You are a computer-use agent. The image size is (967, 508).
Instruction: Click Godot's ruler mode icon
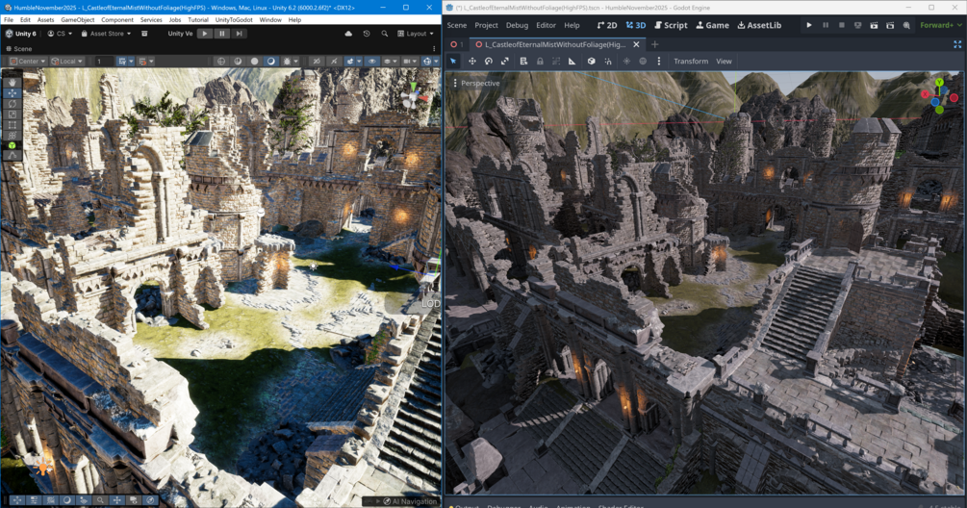[x=573, y=61]
